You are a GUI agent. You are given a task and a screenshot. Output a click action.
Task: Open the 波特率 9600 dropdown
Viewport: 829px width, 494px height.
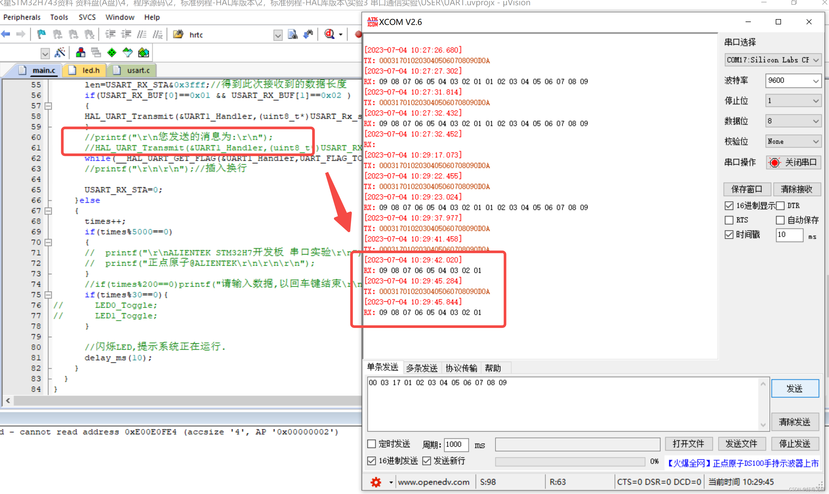(793, 81)
